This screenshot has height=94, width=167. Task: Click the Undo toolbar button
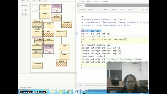[90, 10]
